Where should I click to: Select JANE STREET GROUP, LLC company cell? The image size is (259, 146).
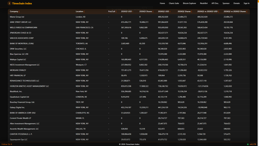tap(21, 22)
